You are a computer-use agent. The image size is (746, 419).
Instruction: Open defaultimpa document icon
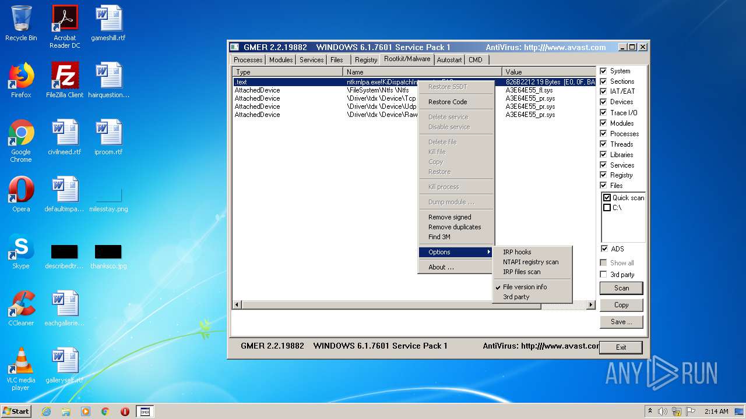[65, 194]
